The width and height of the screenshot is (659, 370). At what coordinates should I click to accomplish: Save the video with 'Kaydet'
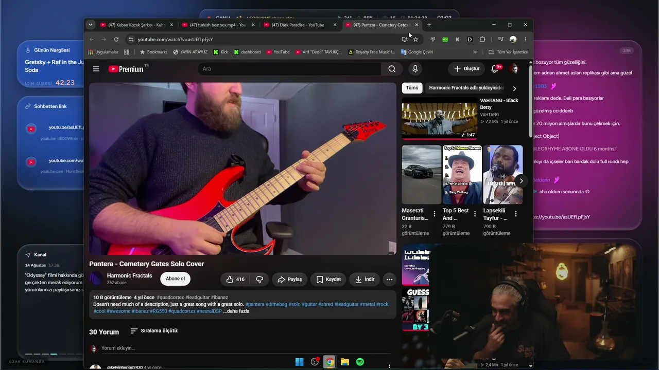[328, 279]
